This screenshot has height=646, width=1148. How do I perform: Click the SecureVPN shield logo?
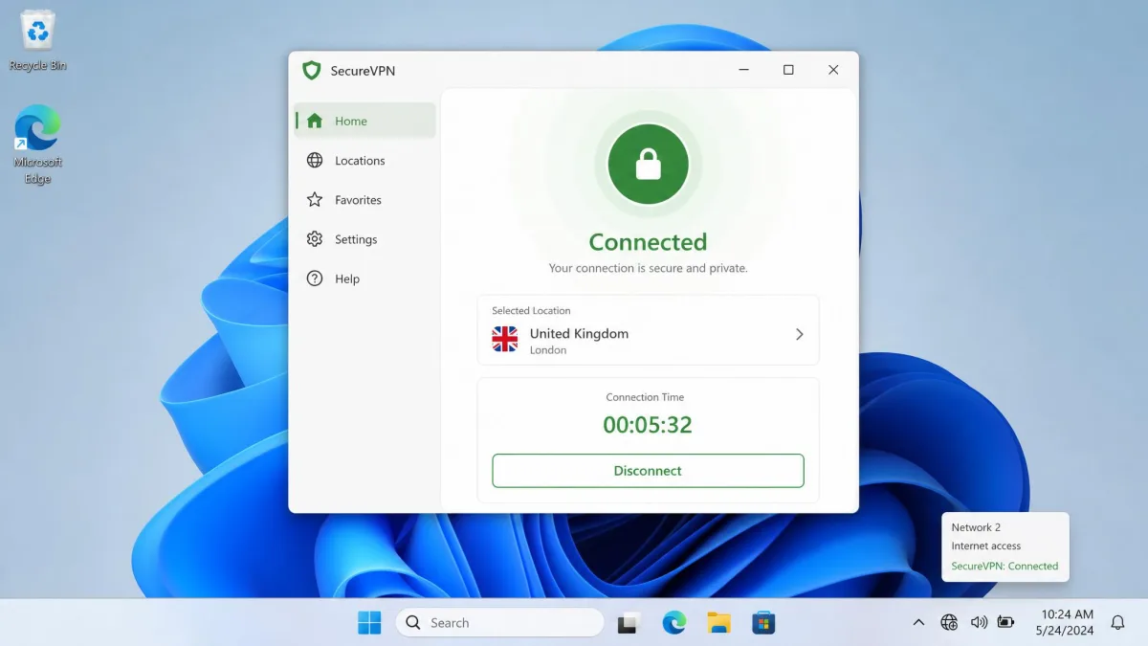click(x=311, y=70)
